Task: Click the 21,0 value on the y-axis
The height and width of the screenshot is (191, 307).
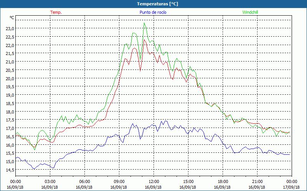Action: click(x=10, y=62)
